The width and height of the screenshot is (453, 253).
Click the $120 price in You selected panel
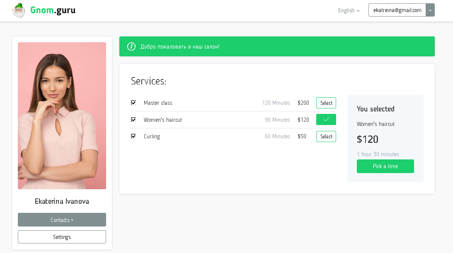coord(367,140)
